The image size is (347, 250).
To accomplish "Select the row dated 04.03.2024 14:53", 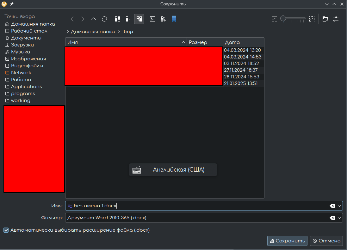I will point(243,57).
